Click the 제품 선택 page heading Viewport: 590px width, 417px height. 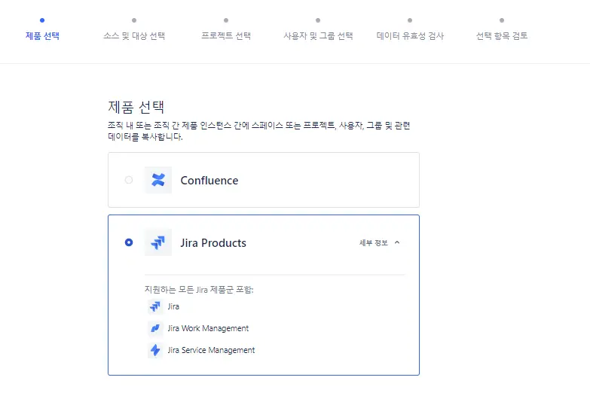coord(136,107)
